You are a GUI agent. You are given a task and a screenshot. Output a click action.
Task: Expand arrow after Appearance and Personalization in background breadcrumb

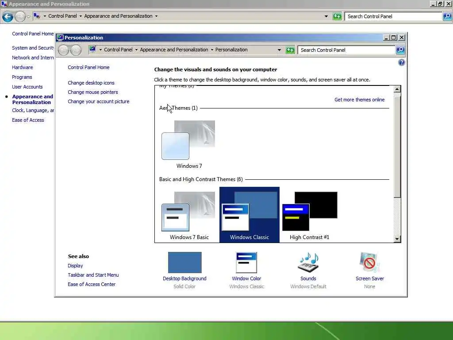[156, 16]
